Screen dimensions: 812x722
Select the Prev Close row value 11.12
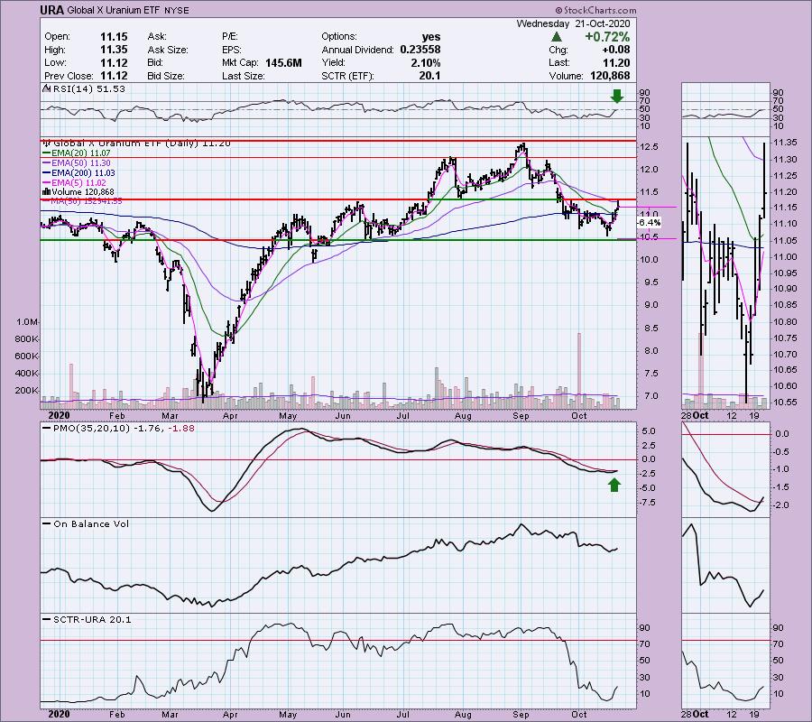(114, 76)
